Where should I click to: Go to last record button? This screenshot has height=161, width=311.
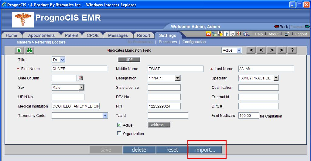click(282, 50)
